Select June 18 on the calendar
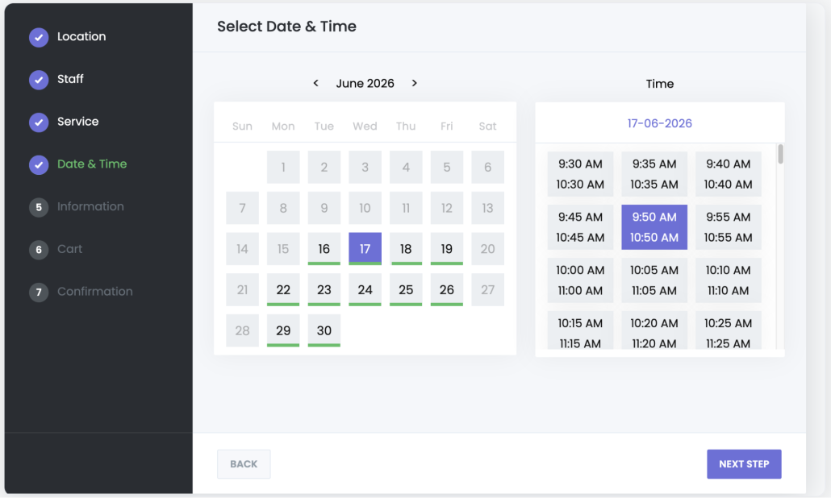This screenshot has width=831, height=498. point(406,249)
